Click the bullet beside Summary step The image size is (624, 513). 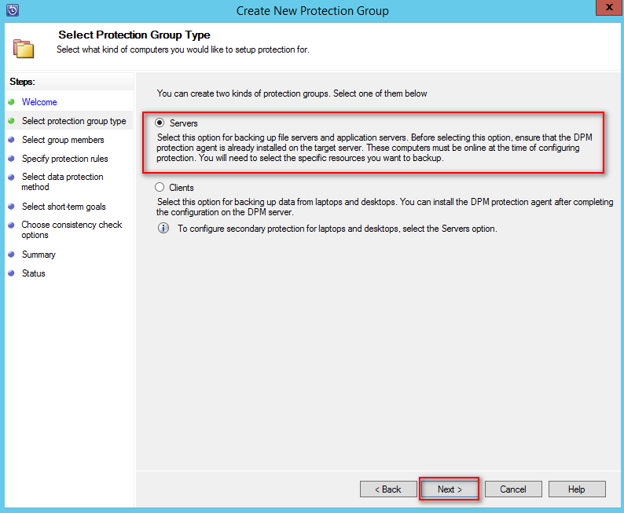(11, 255)
